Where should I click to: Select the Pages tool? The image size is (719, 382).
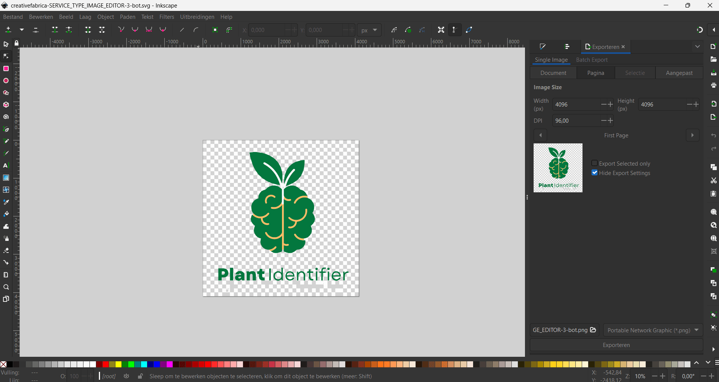6,299
